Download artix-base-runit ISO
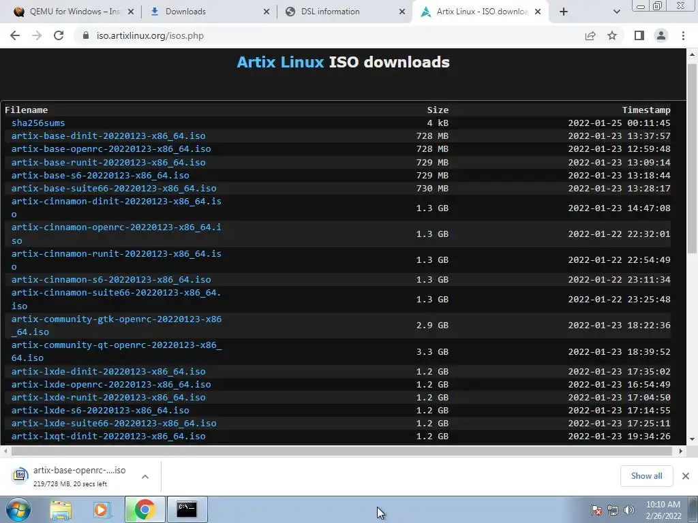698x523 pixels. click(108, 162)
